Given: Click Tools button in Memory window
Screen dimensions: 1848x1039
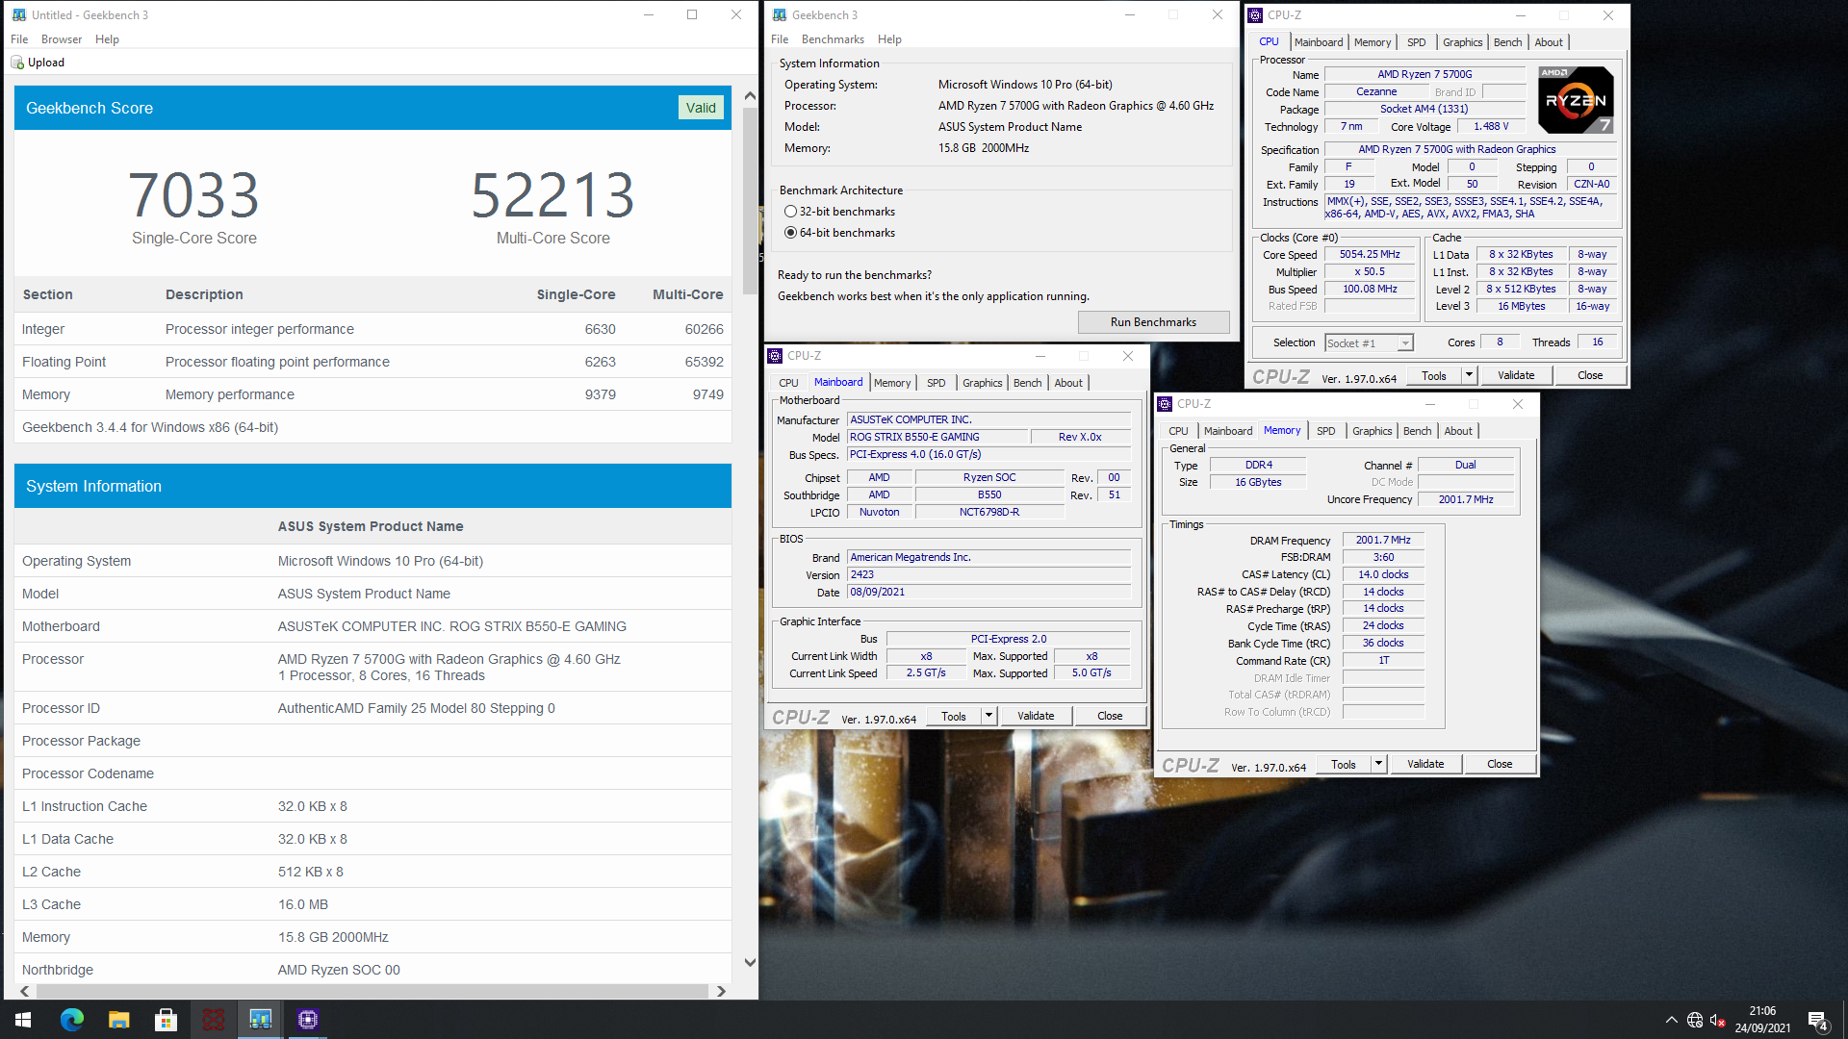Looking at the screenshot, I should 1344,764.
